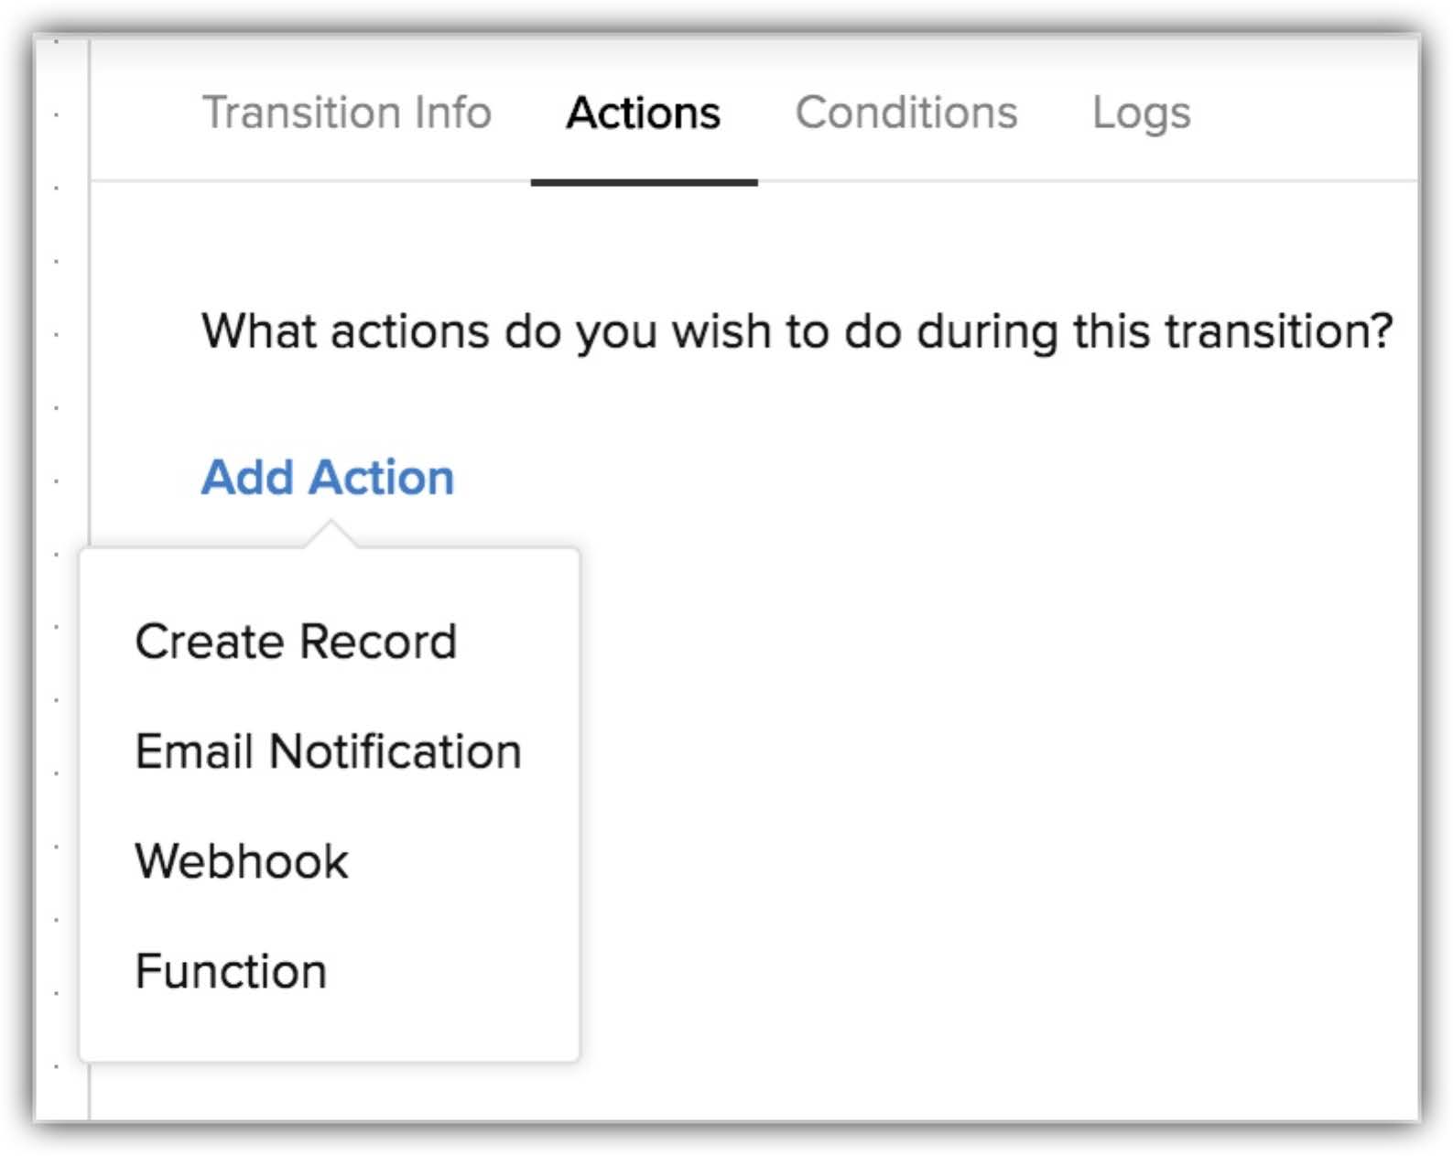Click the 'What actions do you wish' heading

pyautogui.click(x=797, y=331)
